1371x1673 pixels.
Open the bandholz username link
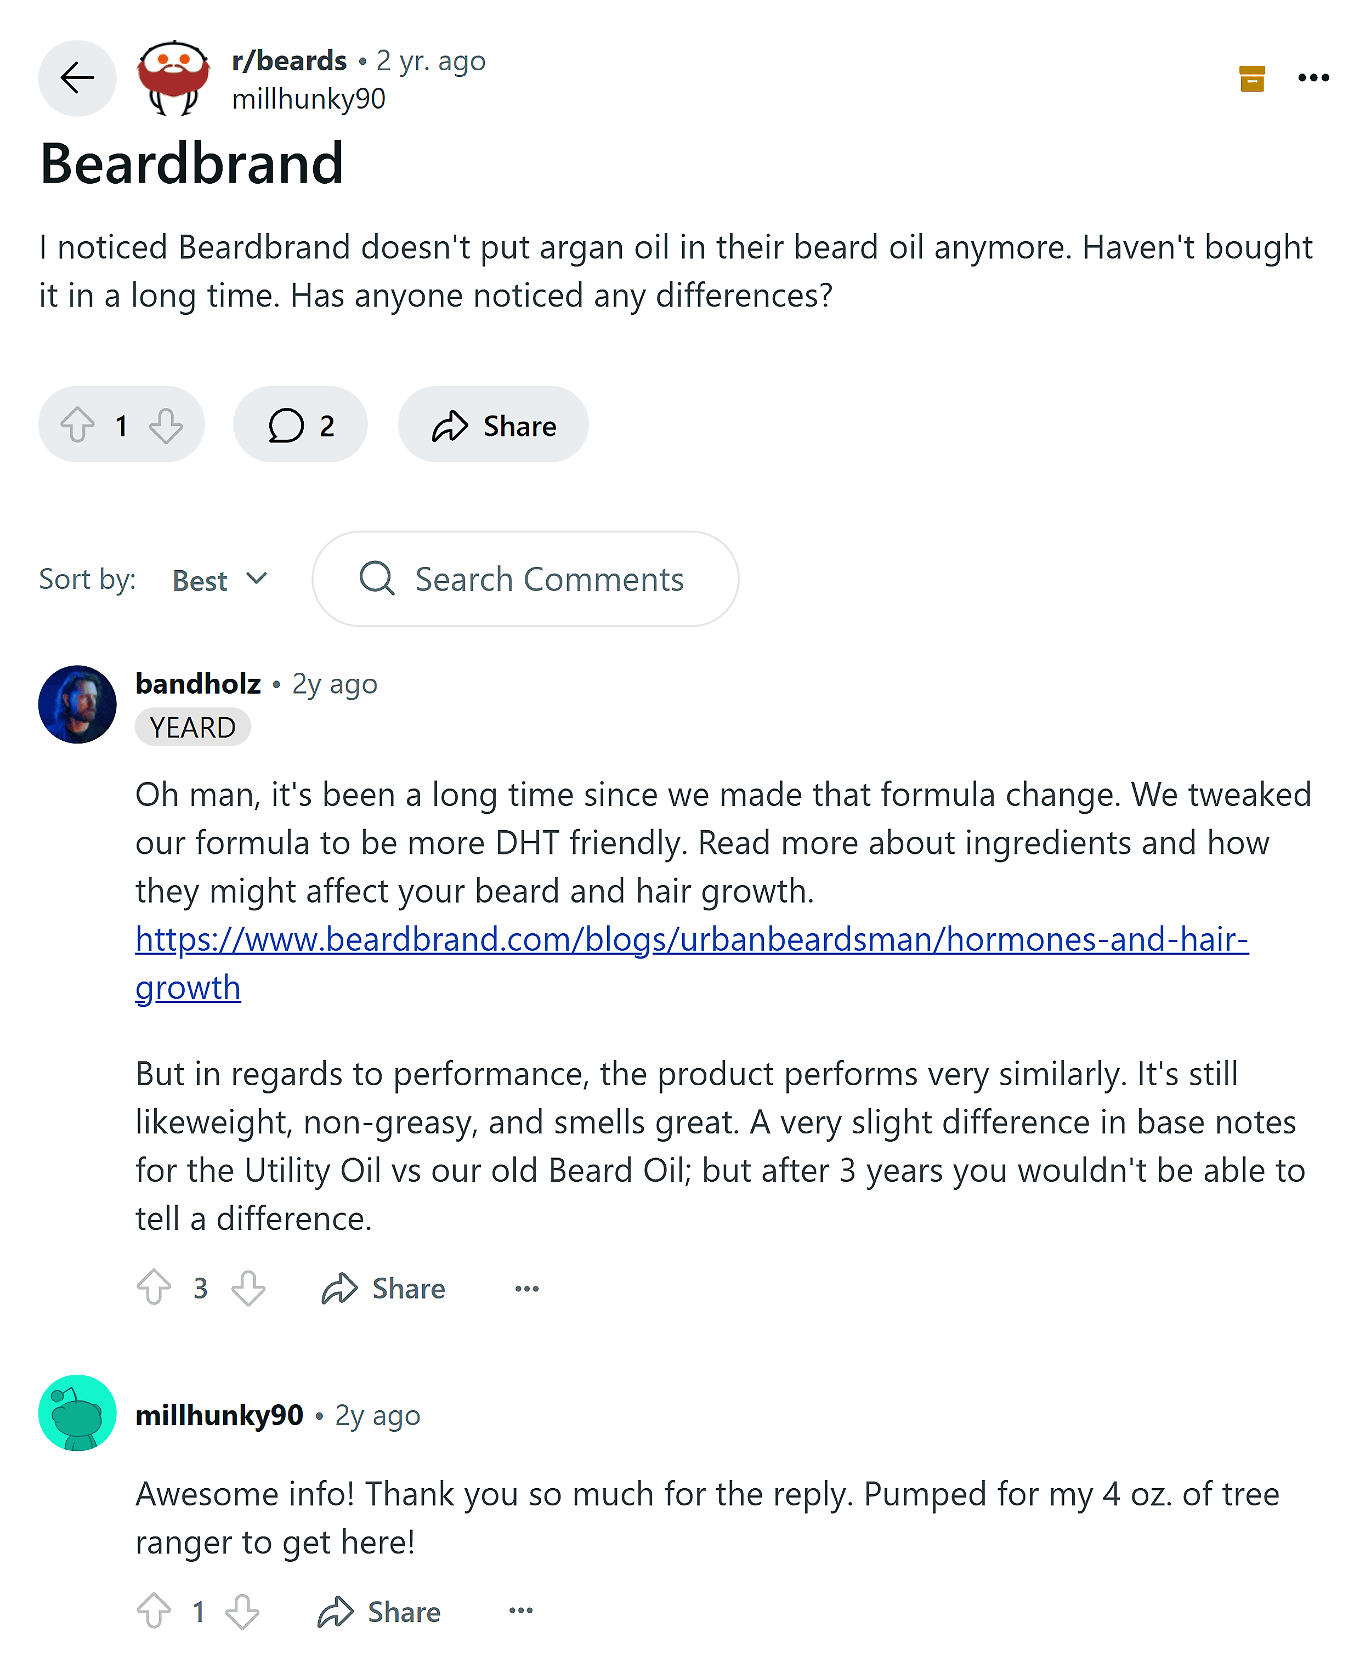197,684
